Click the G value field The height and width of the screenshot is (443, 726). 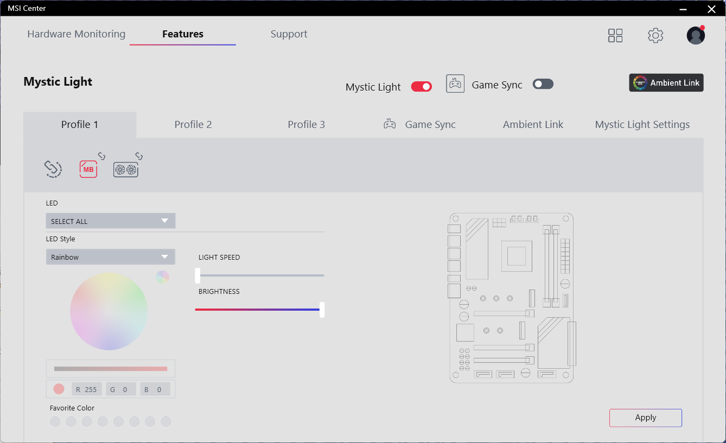(121, 389)
